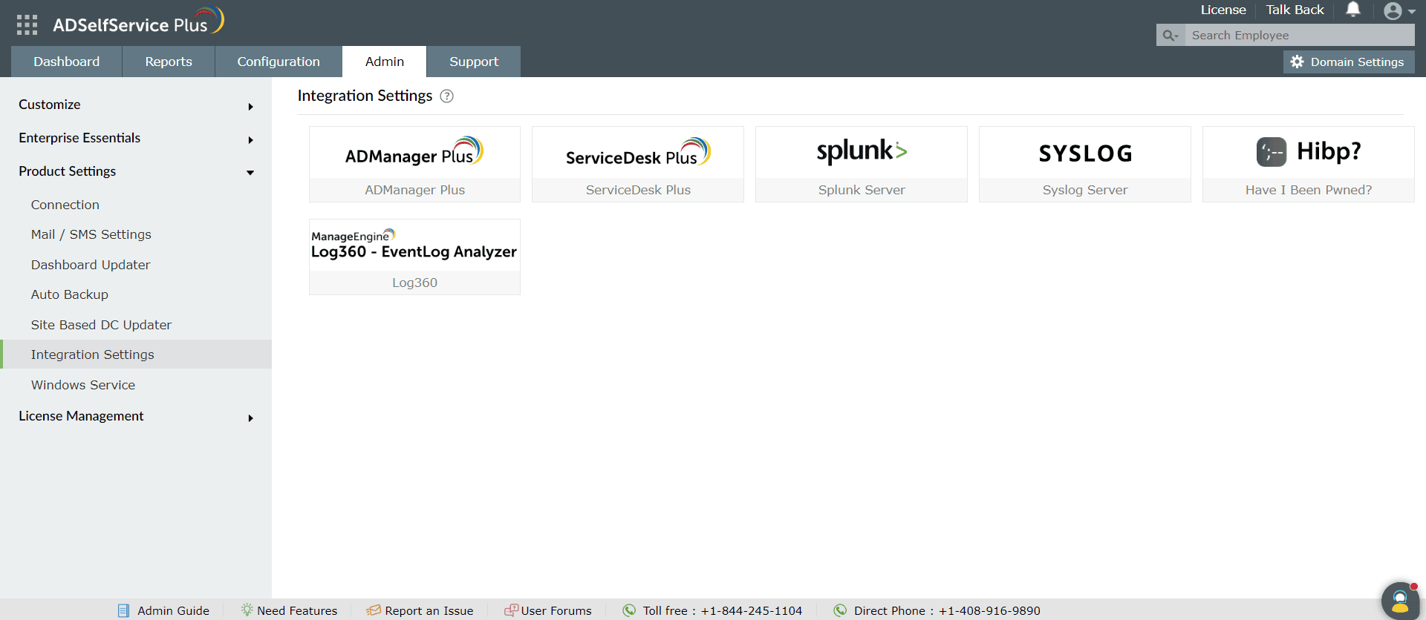Screen dimensions: 1426x620
Task: Open Domain Settings
Action: (1349, 62)
